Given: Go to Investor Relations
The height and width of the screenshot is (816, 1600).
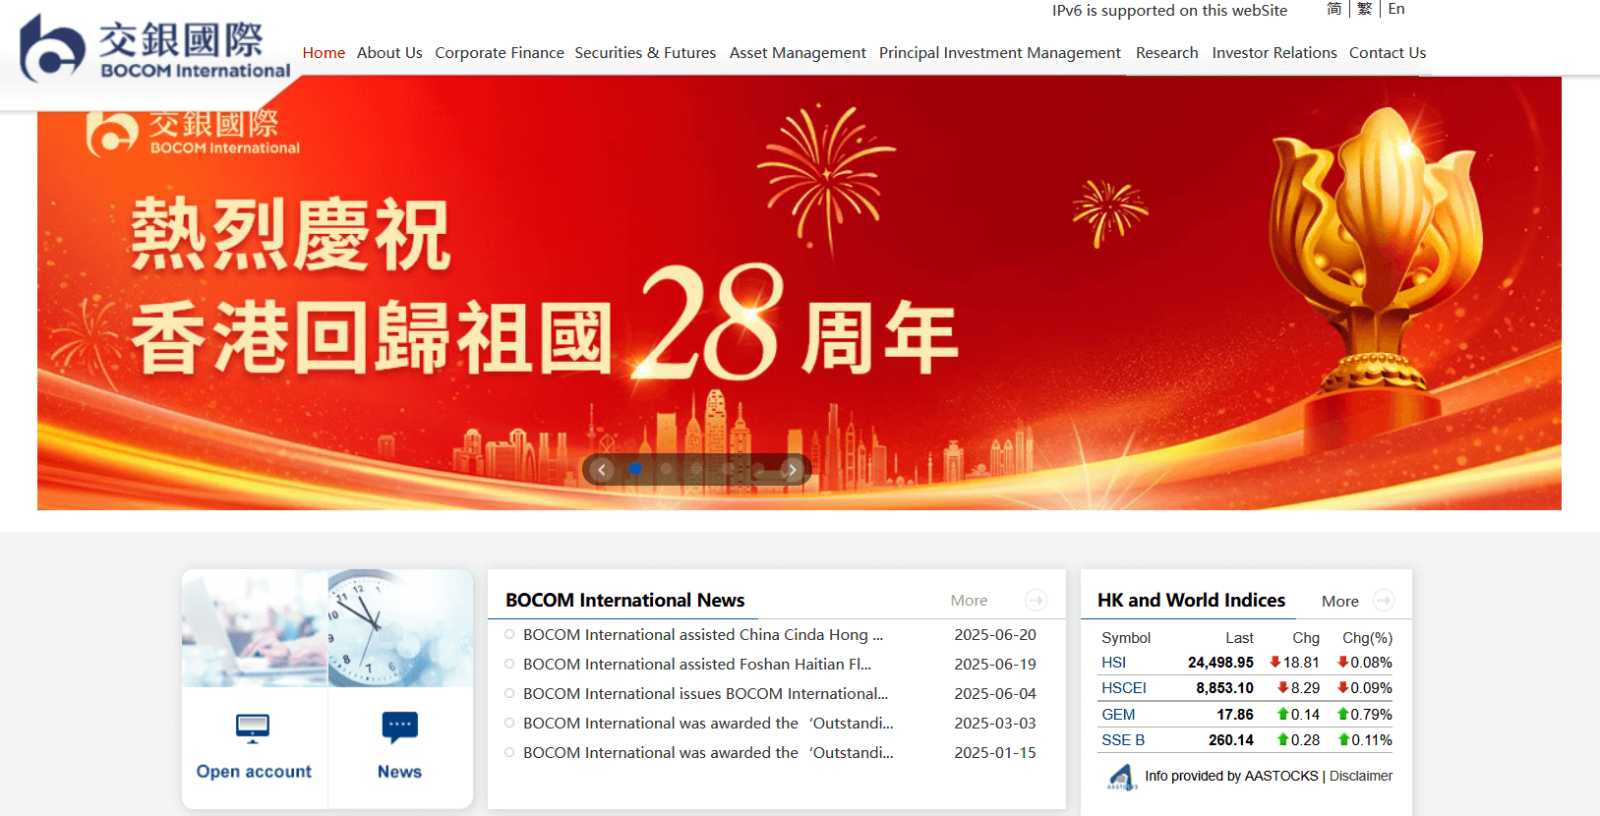Looking at the screenshot, I should point(1274,53).
